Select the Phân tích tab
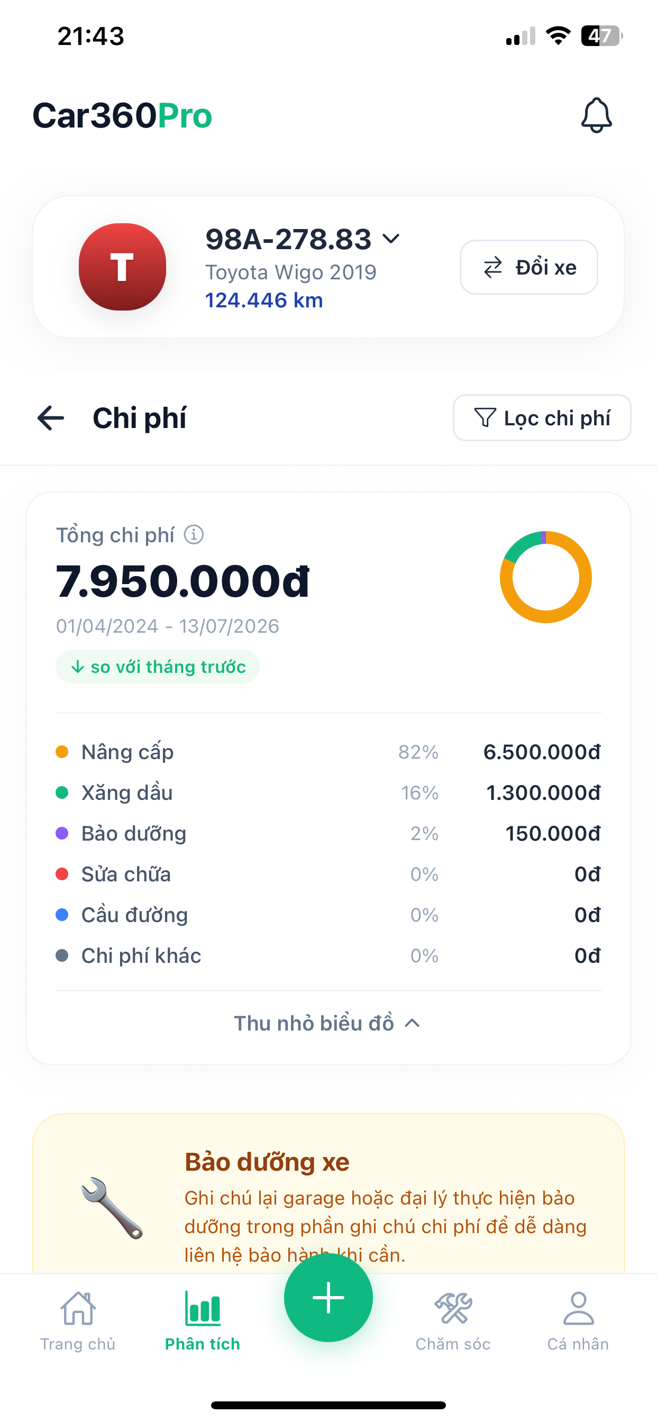 (203, 1321)
